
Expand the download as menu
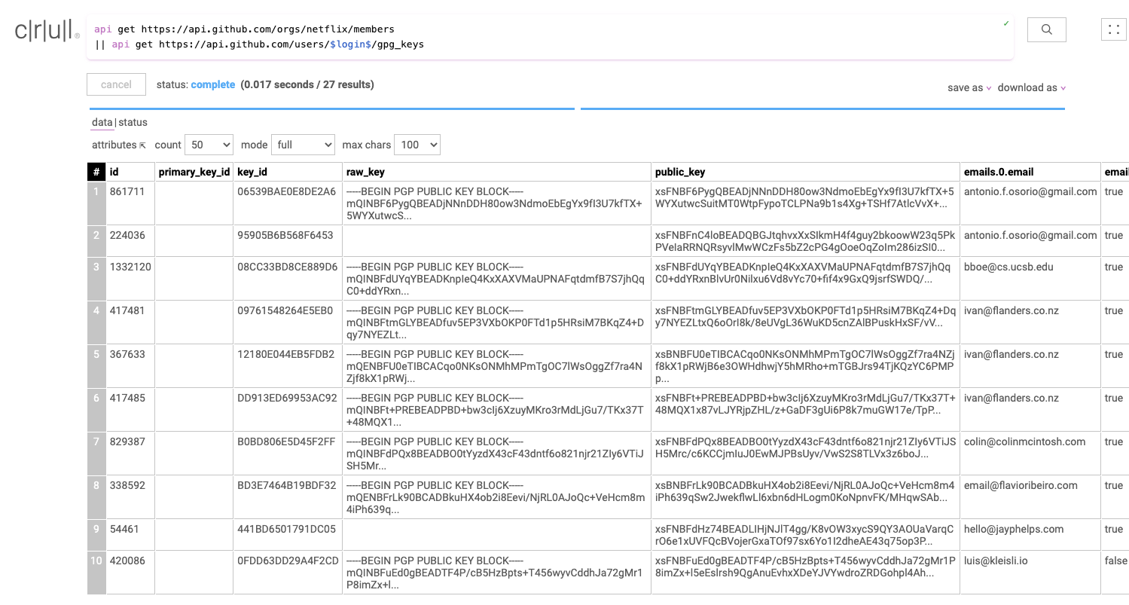click(1031, 88)
